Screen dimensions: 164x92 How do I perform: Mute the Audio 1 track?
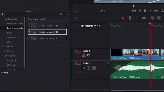coord(94,68)
